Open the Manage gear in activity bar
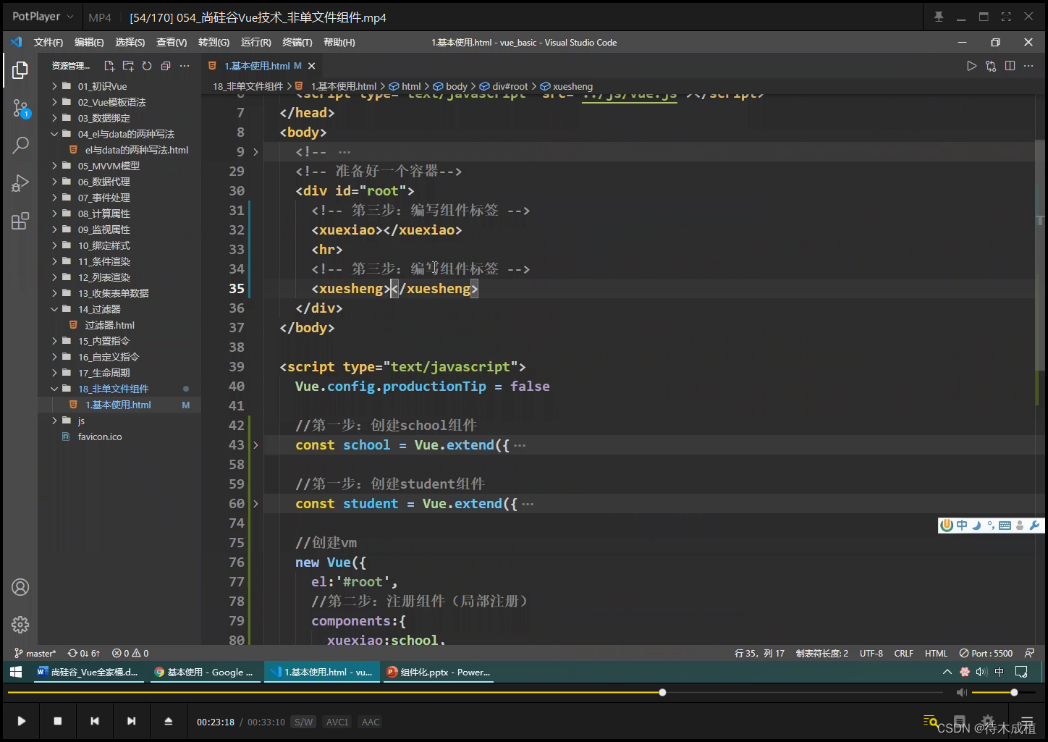1048x742 pixels. click(x=20, y=625)
